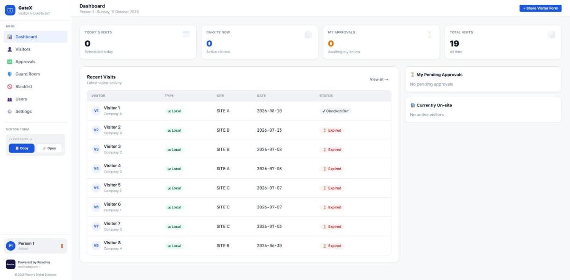570x280 pixels.
Task: Go to the Visitors page
Action: [x=36, y=49]
